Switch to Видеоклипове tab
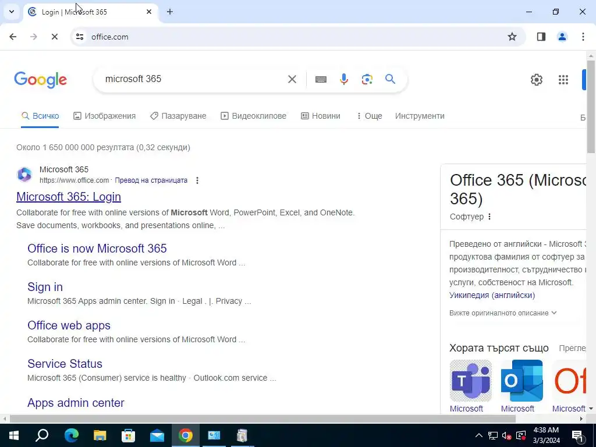596x447 pixels. point(254,116)
